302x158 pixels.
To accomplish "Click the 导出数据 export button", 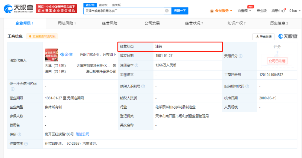I will tap(263, 37).
